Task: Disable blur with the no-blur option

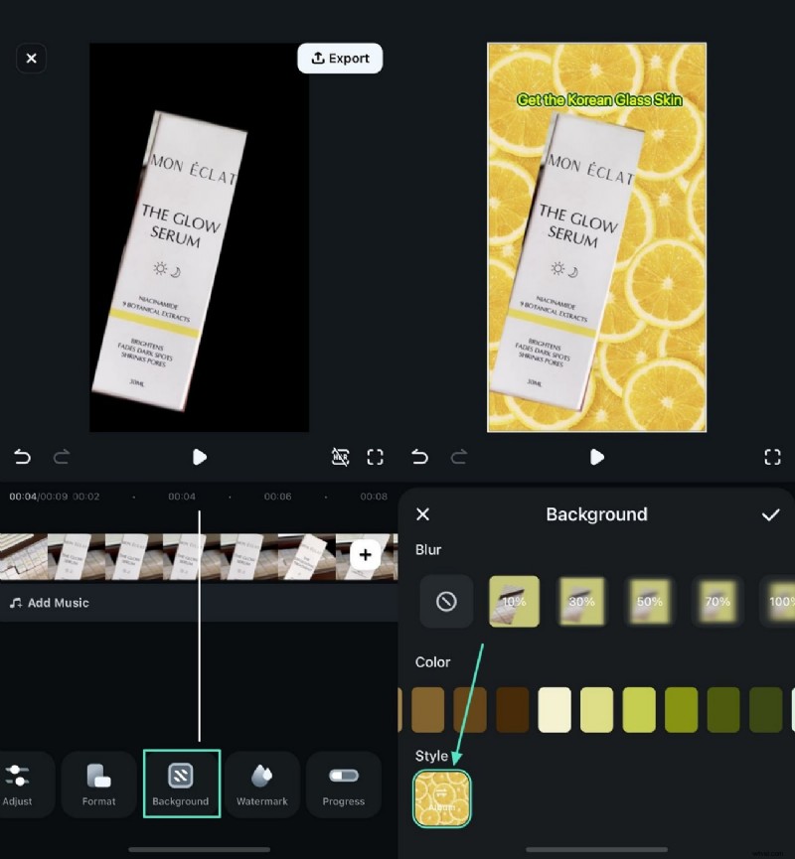Action: click(x=445, y=601)
